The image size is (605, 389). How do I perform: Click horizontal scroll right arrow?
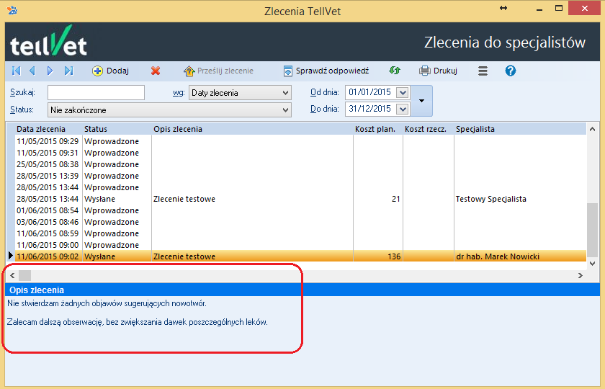point(581,275)
